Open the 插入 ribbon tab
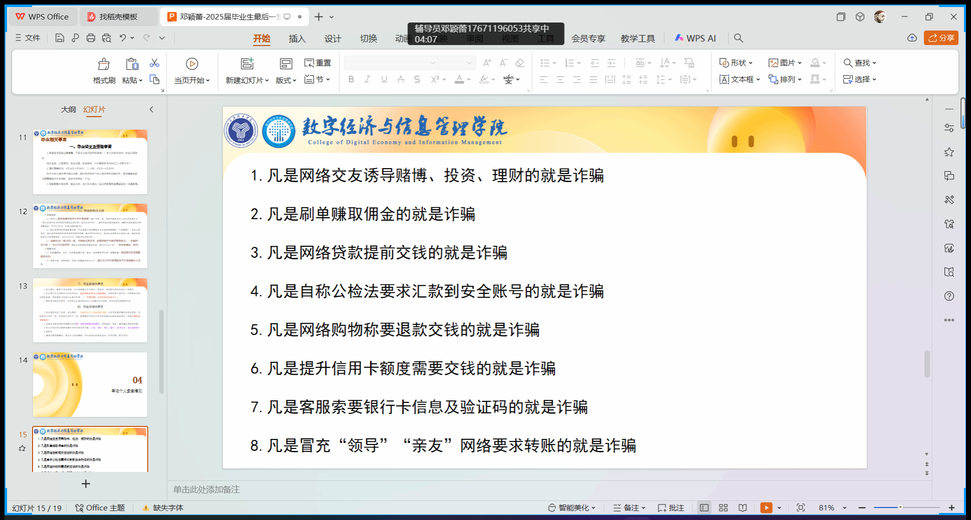This screenshot has width=971, height=520. tap(297, 39)
